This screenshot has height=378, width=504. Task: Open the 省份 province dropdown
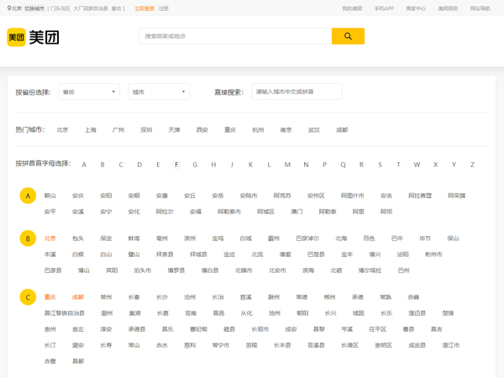(x=89, y=92)
